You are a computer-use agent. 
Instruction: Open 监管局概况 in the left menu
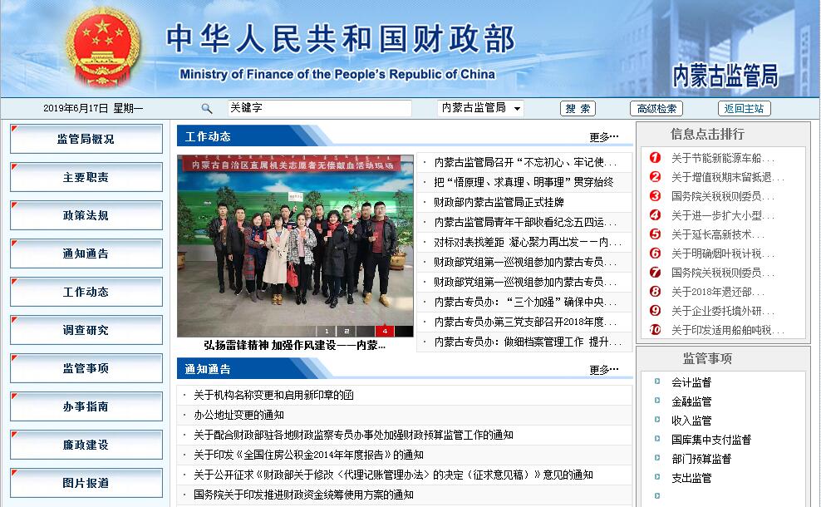click(x=86, y=140)
